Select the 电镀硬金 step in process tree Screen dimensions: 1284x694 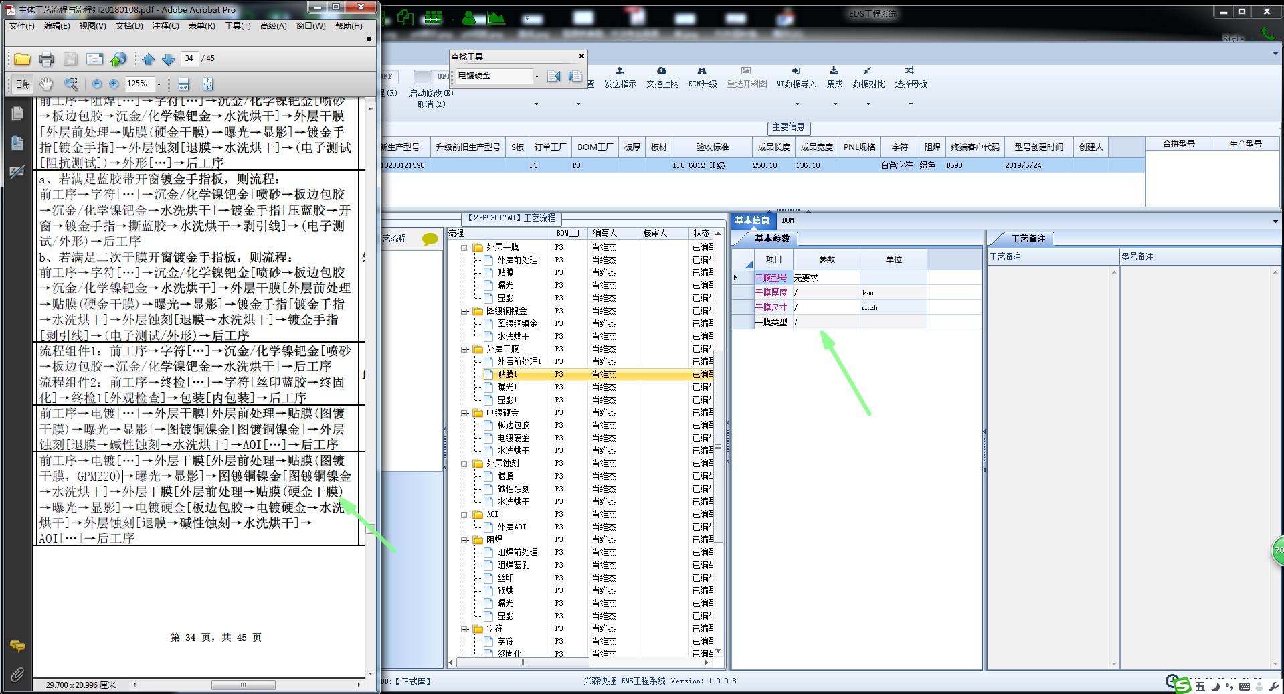pos(513,438)
